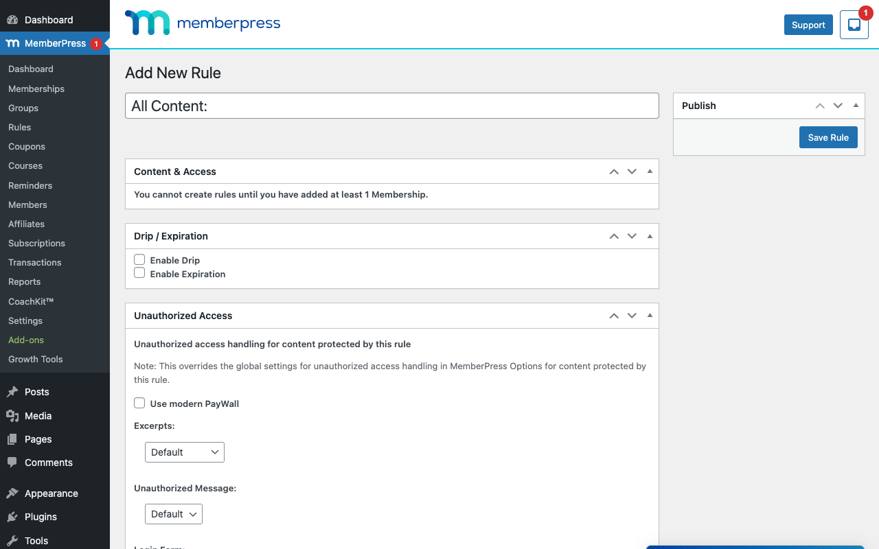Enable Drip checkbox
The height and width of the screenshot is (549, 879).
pos(139,259)
